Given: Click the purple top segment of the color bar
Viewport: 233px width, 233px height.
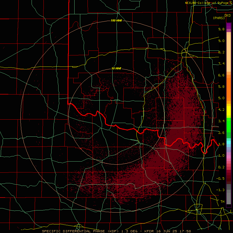Looking at the screenshot, I should tap(229, 26).
